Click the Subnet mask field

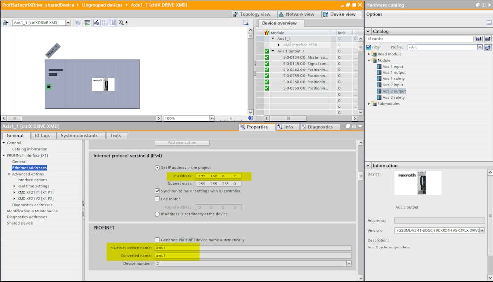pyautogui.click(x=219, y=184)
